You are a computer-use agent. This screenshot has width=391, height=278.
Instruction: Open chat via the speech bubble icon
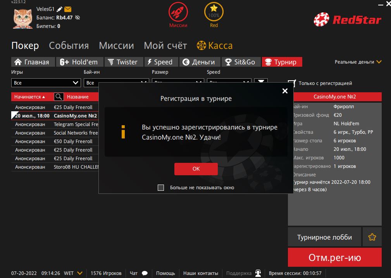[x=145, y=273]
